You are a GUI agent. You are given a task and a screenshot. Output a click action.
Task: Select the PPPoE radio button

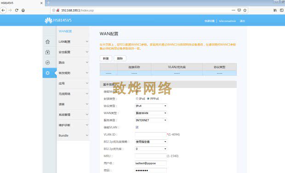pos(148,98)
